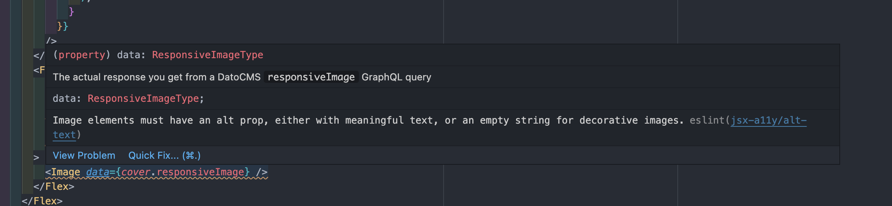Open the jsx-a11y/alt-text rule link
The width and height of the screenshot is (892, 206).
768,120
